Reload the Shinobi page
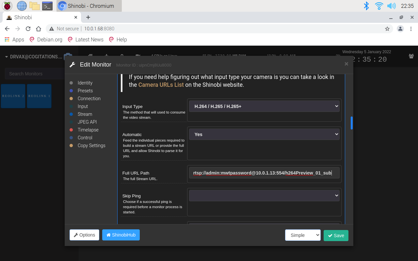Screen dimensions: 418x261 (x=28, y=29)
